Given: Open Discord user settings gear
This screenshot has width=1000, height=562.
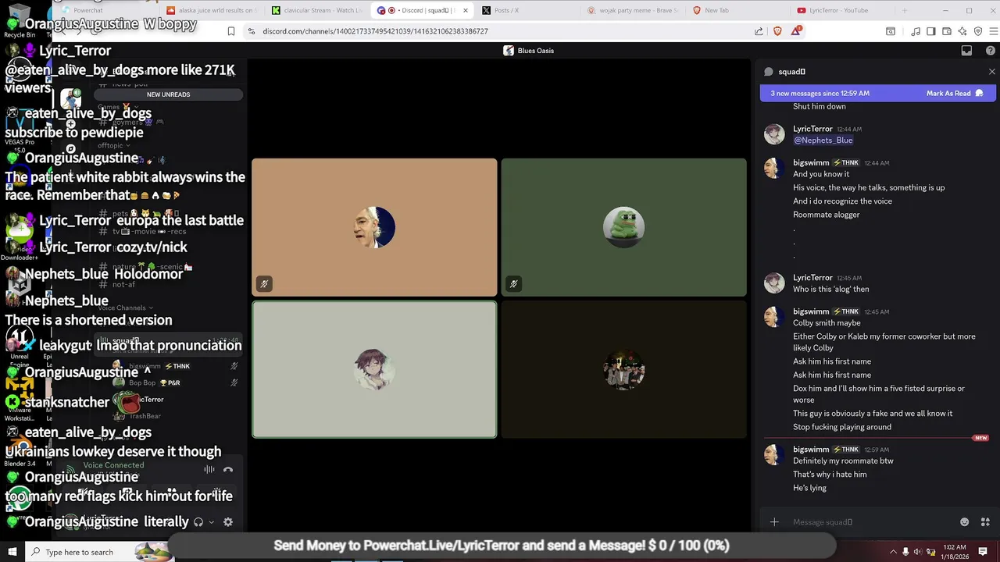Looking at the screenshot, I should (x=228, y=522).
